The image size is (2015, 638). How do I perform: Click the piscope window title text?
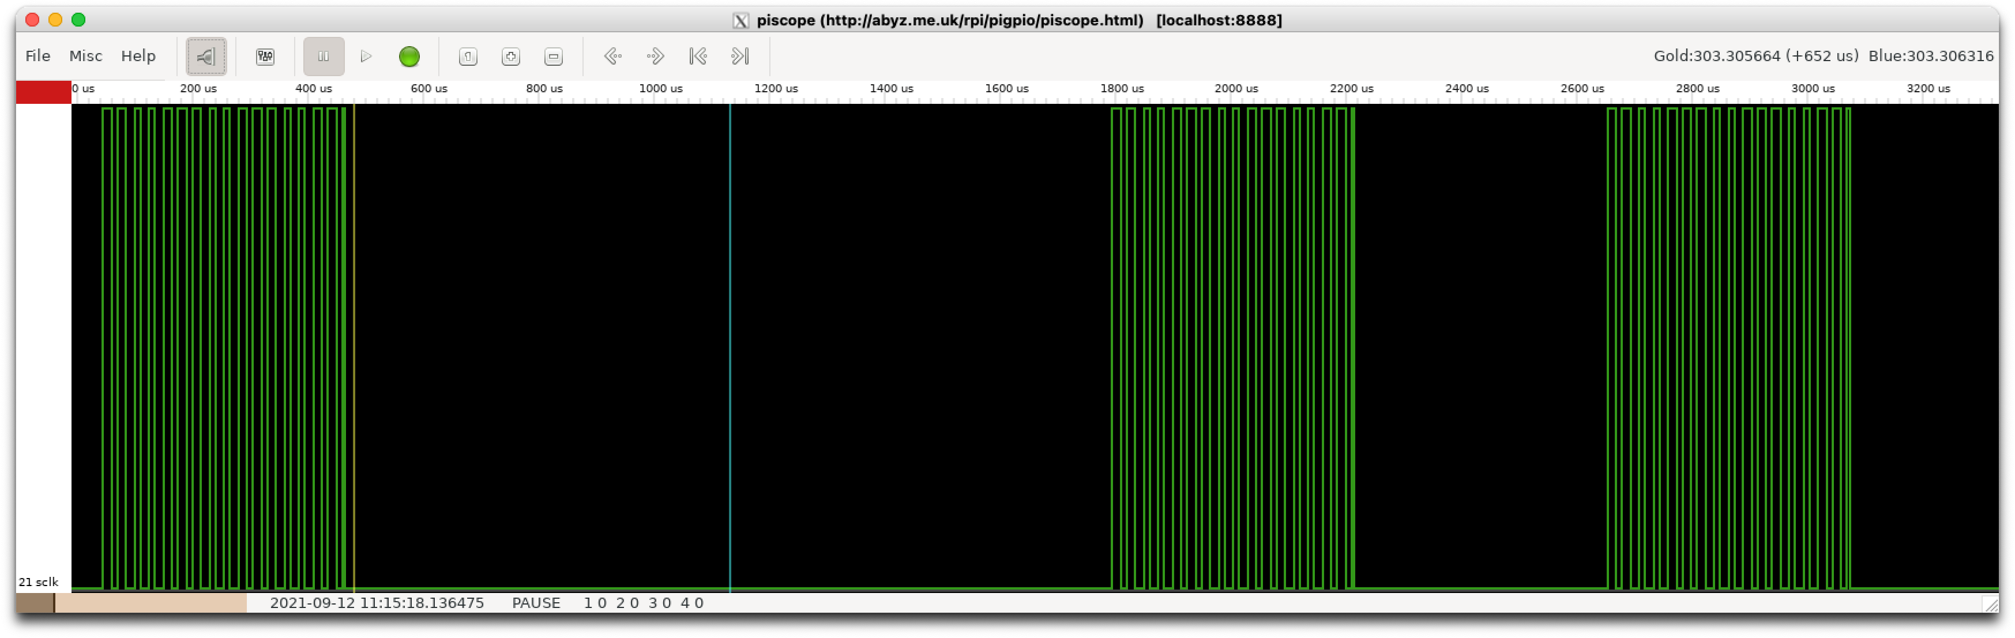click(x=1019, y=20)
